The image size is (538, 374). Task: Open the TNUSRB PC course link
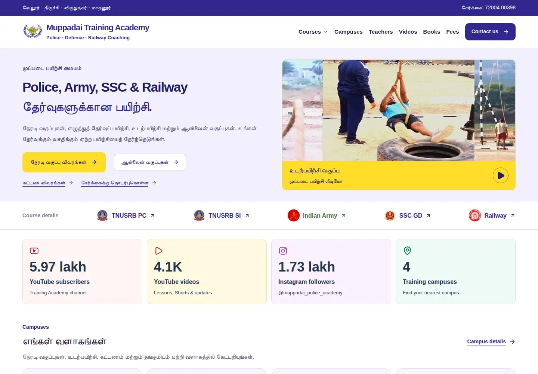click(x=129, y=215)
